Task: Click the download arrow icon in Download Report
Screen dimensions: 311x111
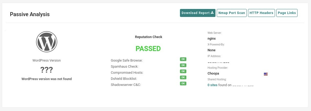Action: coord(212,13)
